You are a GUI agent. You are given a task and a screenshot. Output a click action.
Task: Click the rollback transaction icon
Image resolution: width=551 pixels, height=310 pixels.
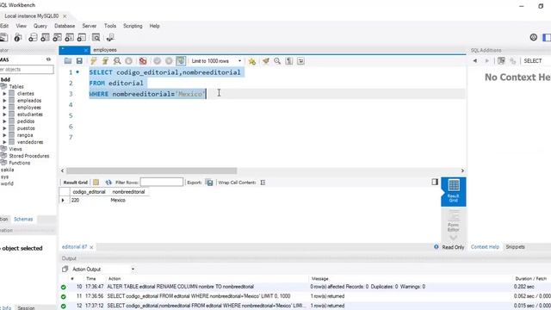(x=169, y=61)
